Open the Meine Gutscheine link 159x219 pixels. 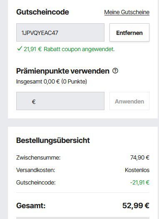coord(127,12)
